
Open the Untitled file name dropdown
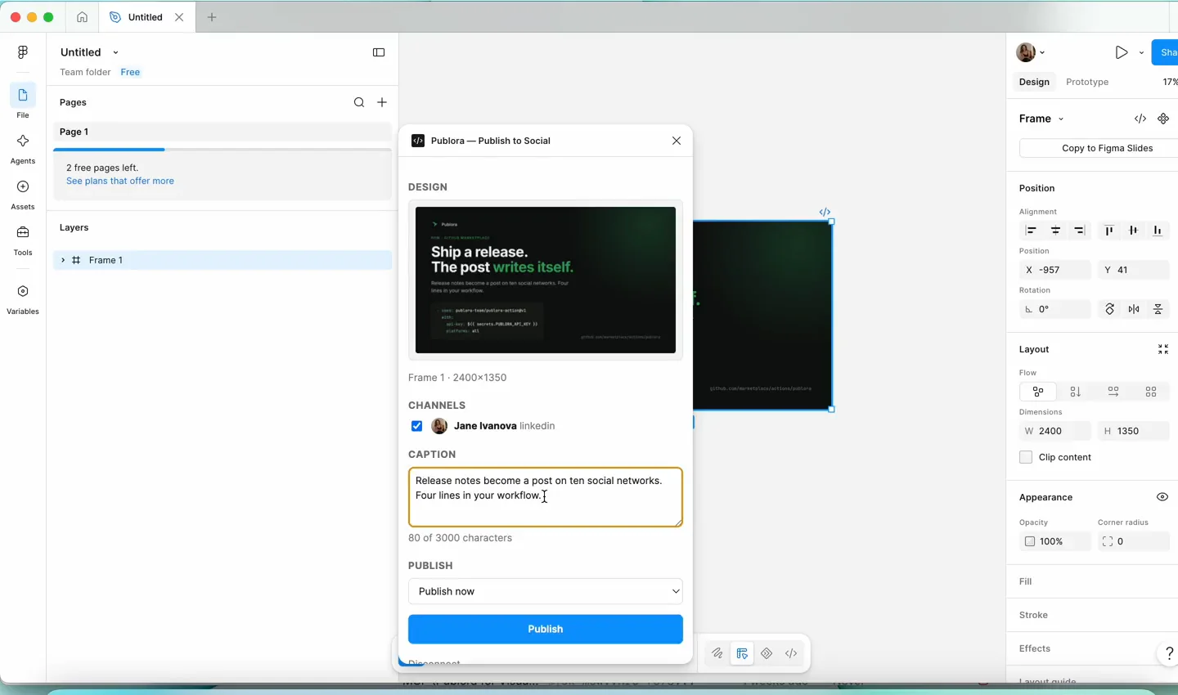(x=115, y=52)
